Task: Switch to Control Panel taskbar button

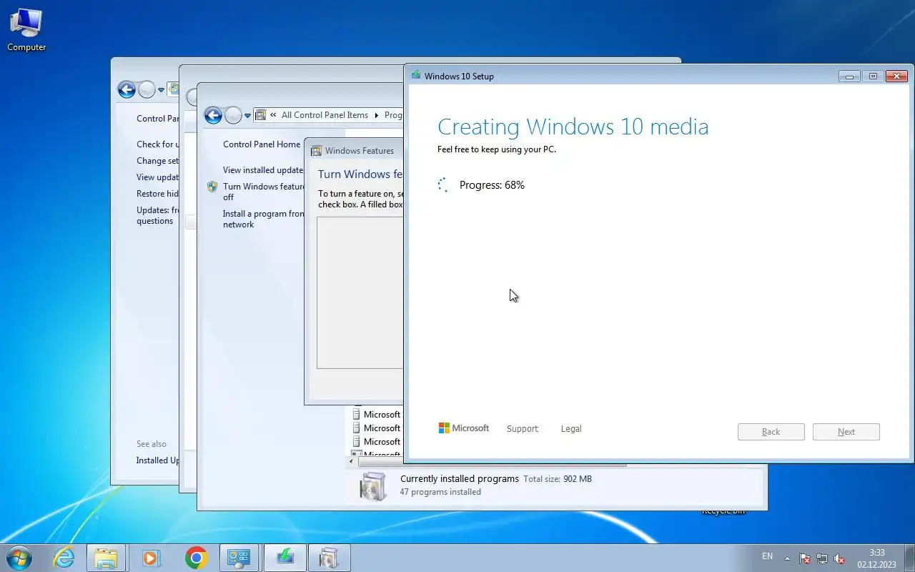Action: pyautogui.click(x=240, y=558)
